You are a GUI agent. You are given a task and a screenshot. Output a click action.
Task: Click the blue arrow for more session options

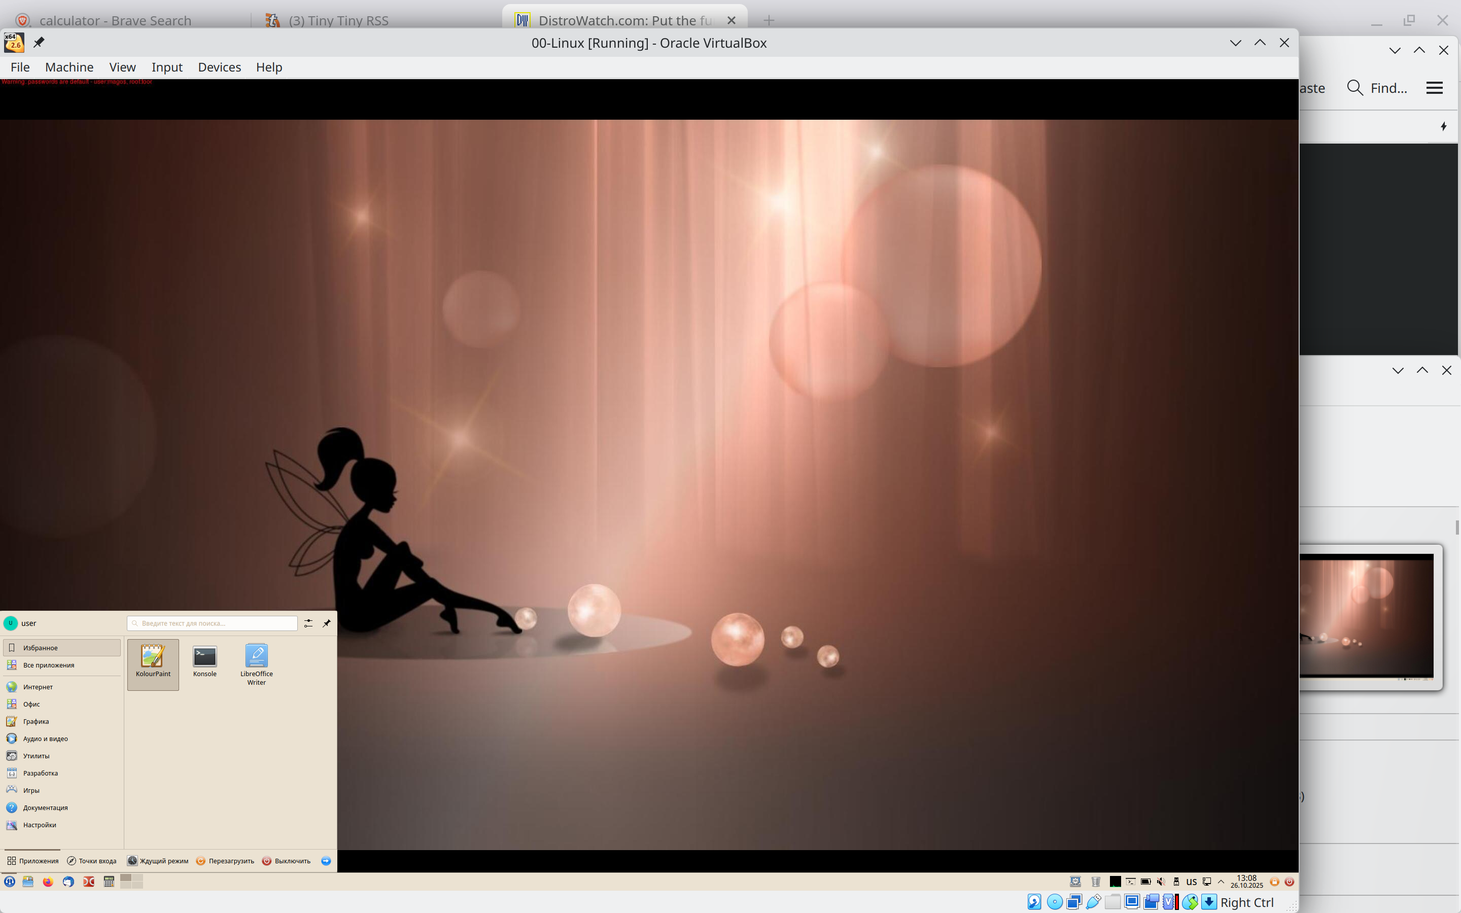(326, 860)
